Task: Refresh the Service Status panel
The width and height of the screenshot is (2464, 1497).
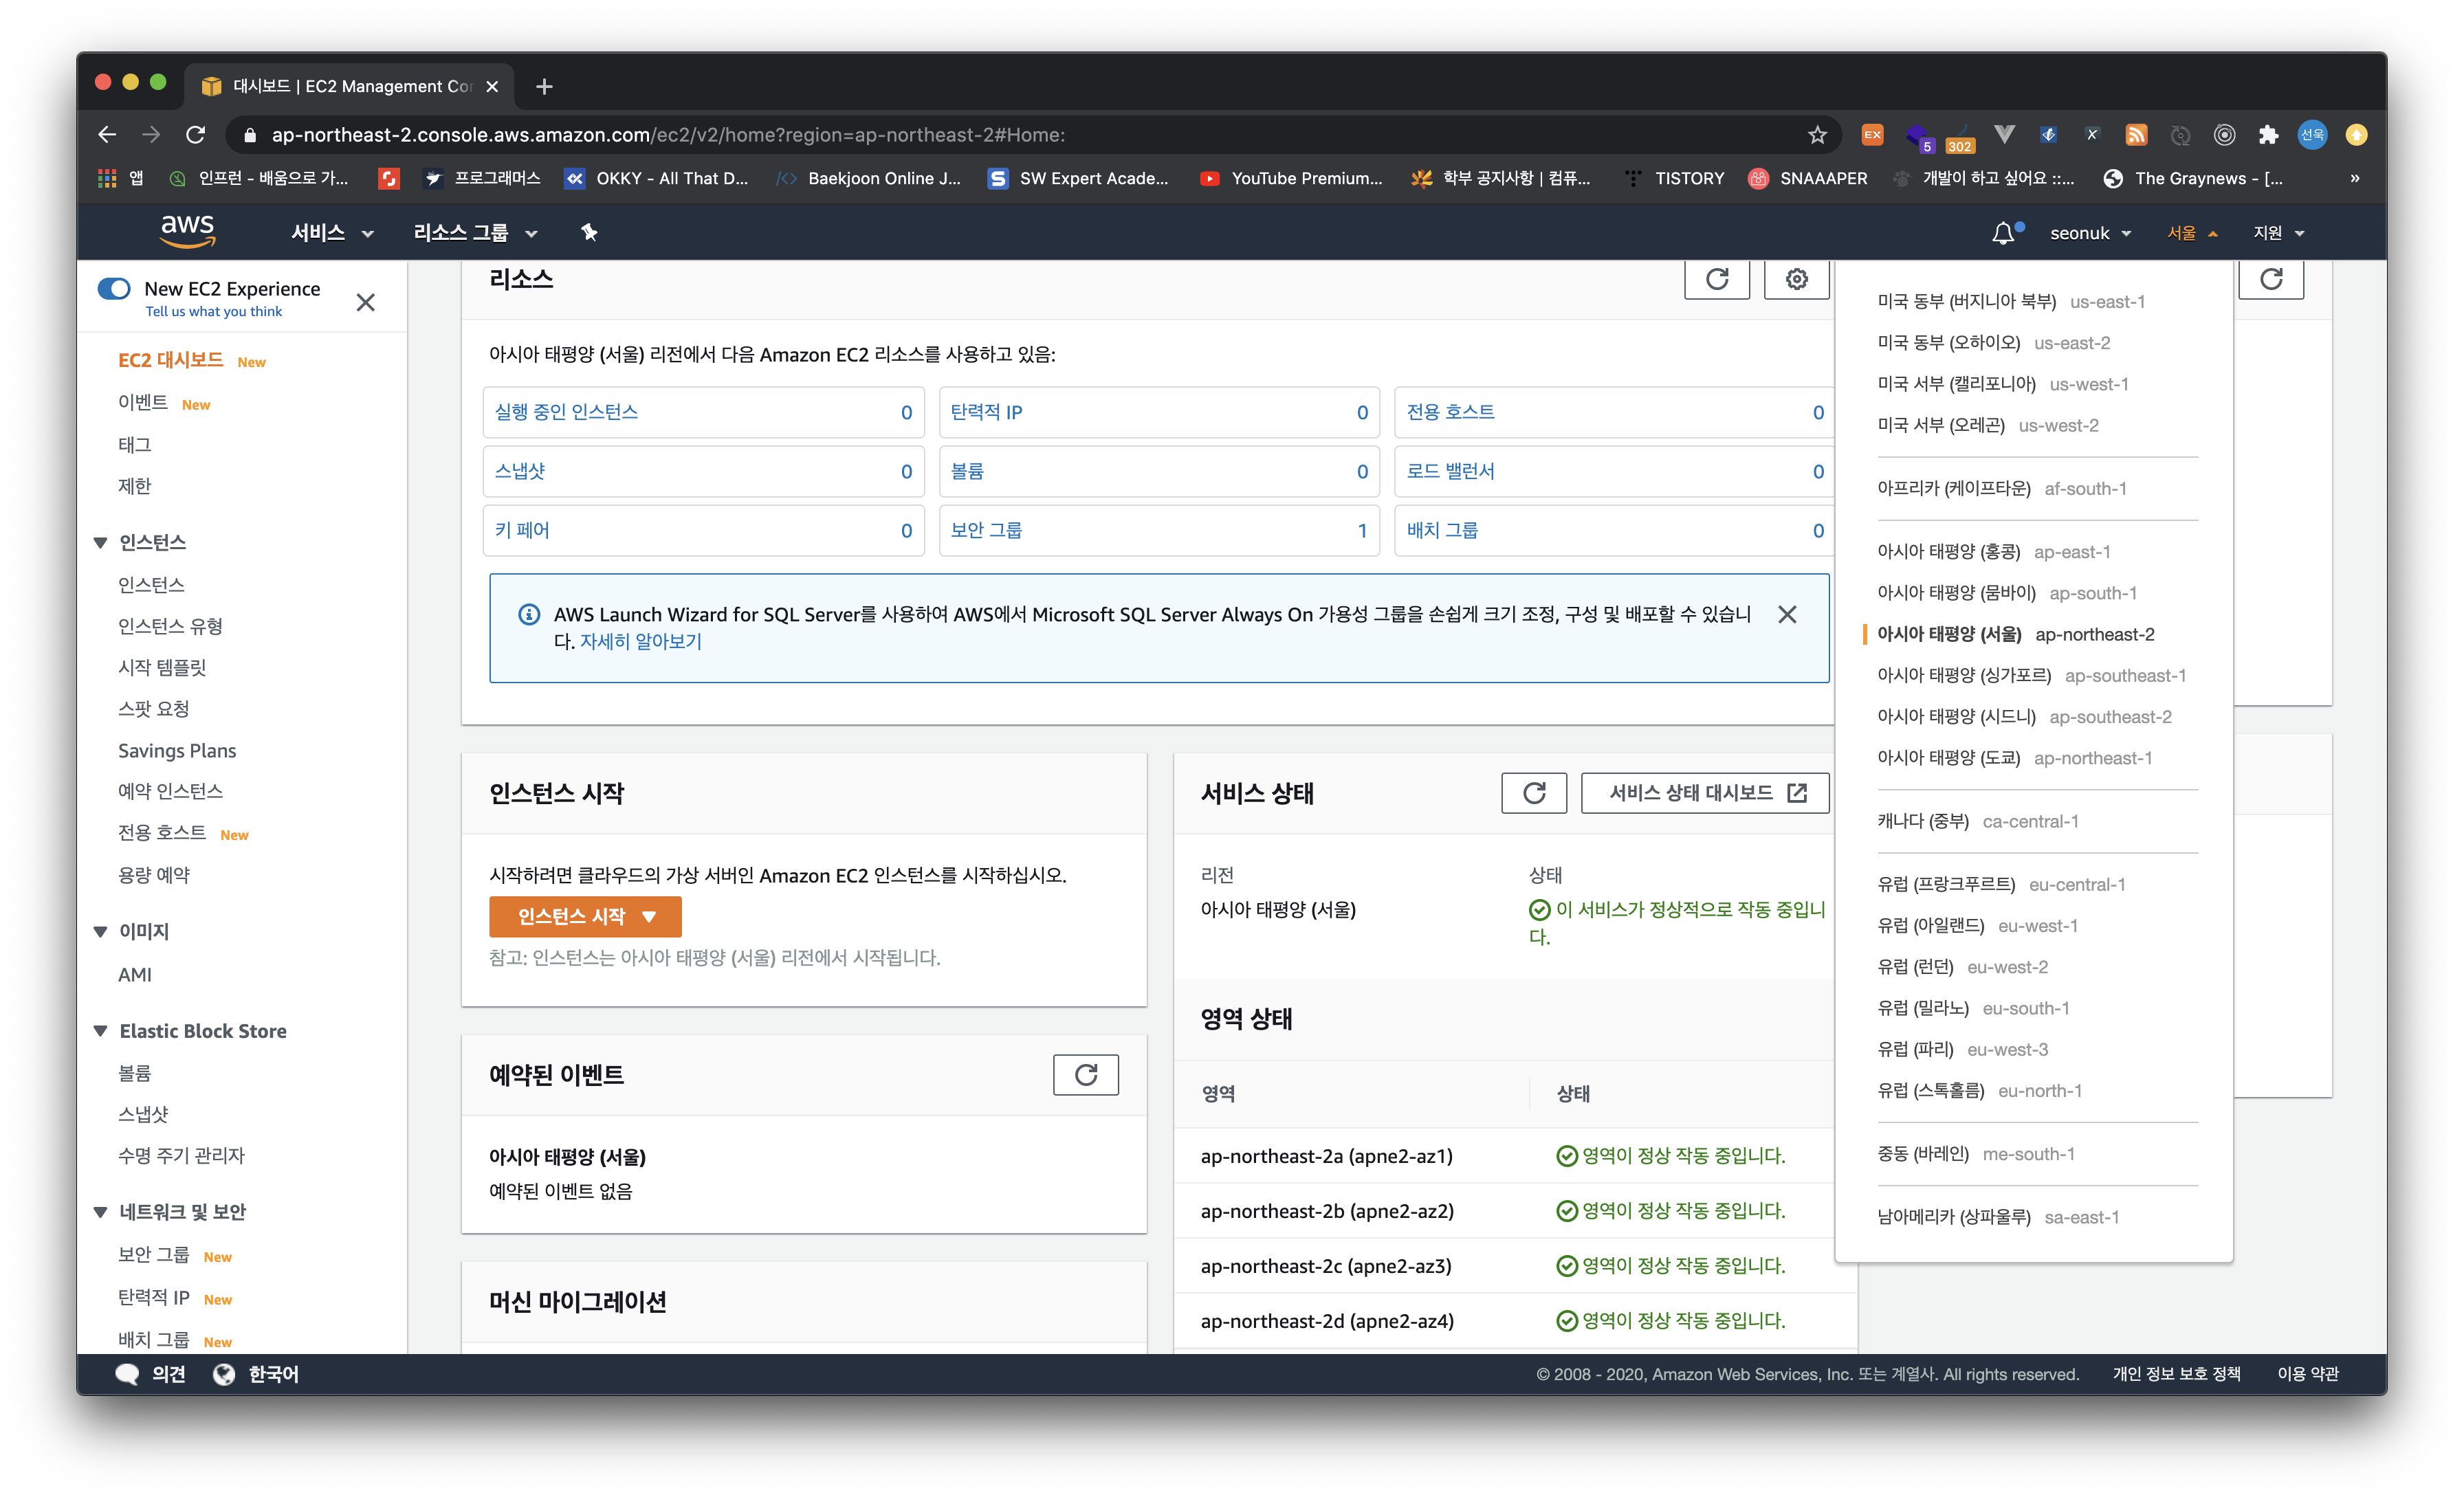Action: (1533, 793)
